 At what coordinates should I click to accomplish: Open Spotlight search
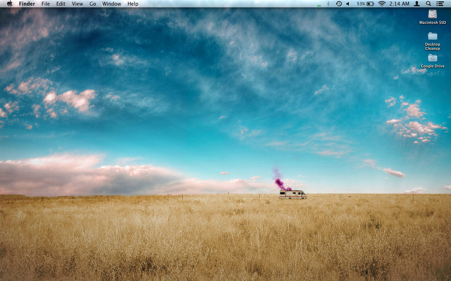click(x=428, y=4)
